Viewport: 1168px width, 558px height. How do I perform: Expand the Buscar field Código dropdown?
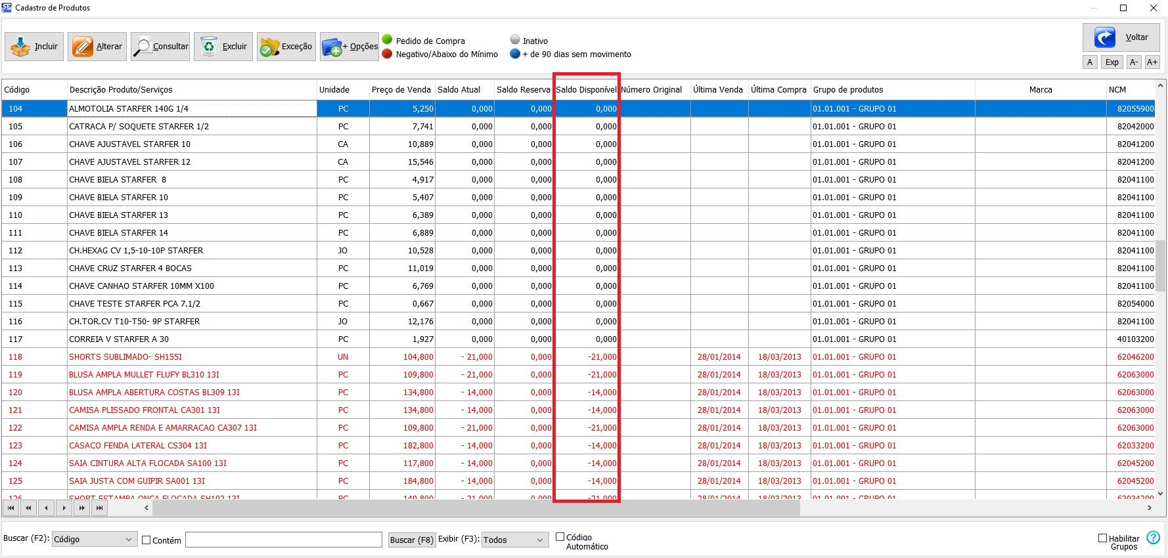[x=129, y=540]
